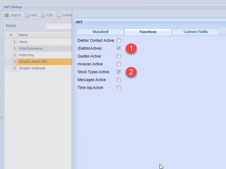Switch to the Standard tab

100,32
